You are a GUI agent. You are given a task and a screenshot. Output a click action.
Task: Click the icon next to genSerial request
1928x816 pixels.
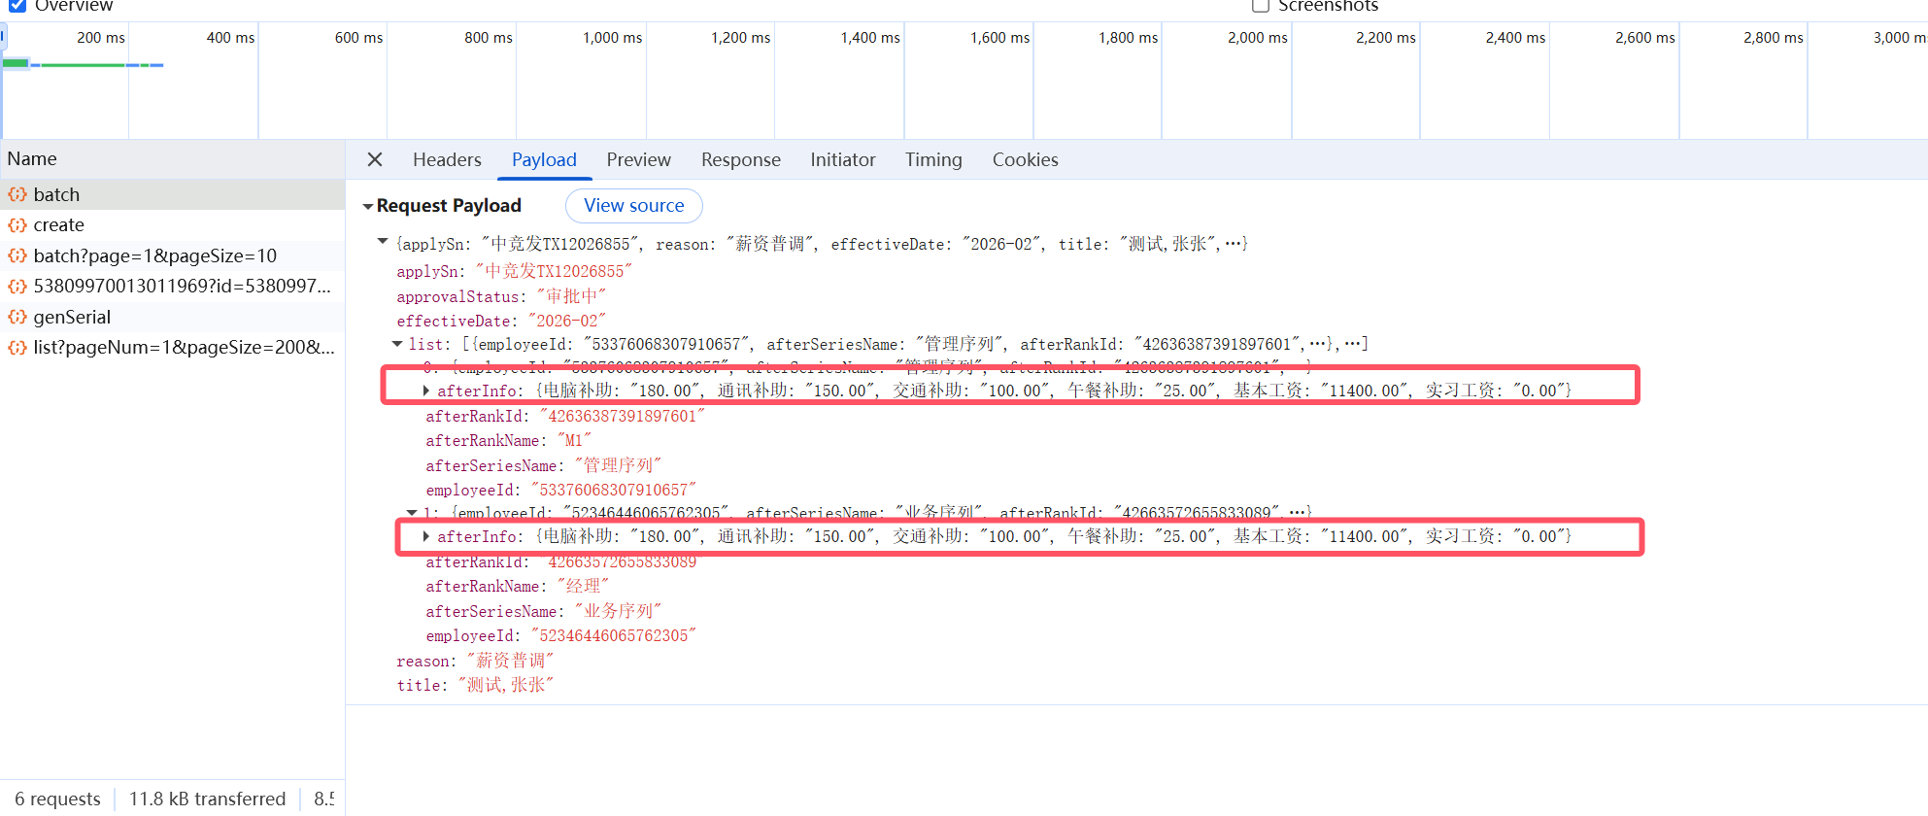17,317
